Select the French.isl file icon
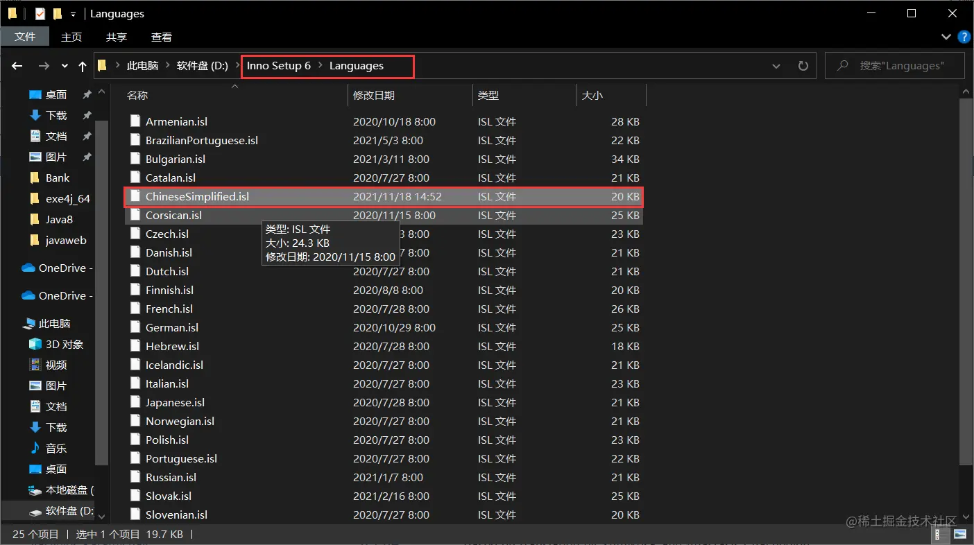Screen dimensions: 974x545 pos(135,309)
